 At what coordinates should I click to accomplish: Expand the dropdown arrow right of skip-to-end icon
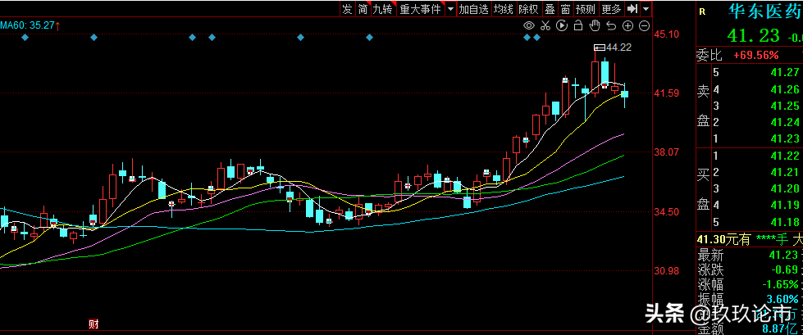pyautogui.click(x=646, y=9)
